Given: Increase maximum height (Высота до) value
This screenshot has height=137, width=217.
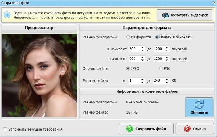Looking at the screenshot, I should pos(167,58).
